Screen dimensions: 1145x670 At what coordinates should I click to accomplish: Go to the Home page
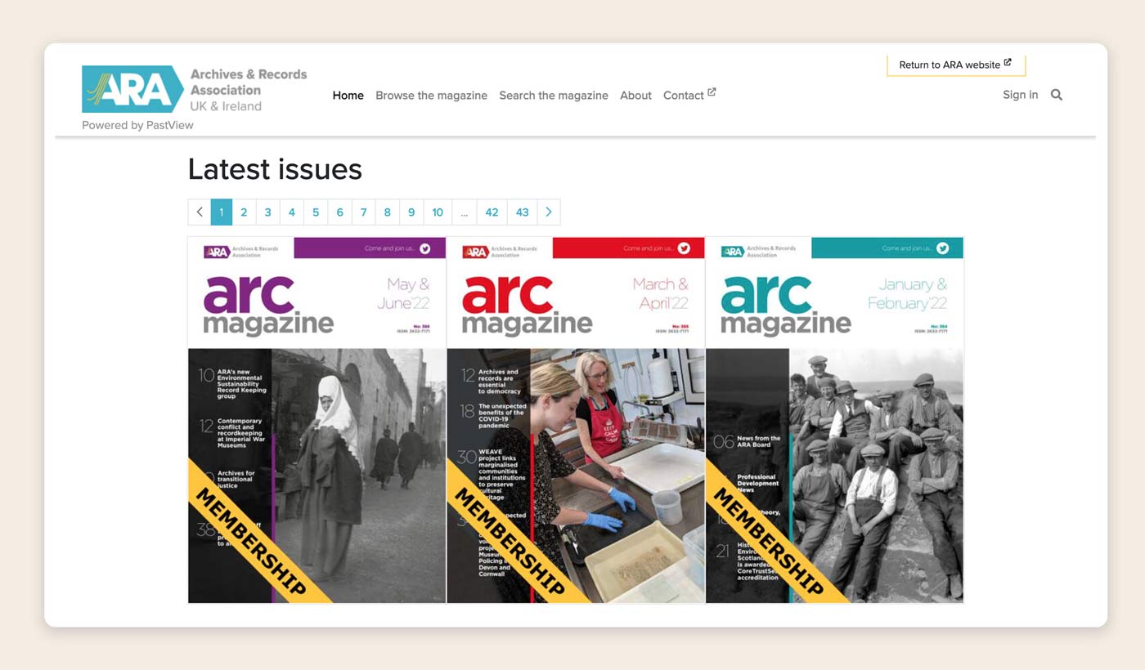pos(348,96)
